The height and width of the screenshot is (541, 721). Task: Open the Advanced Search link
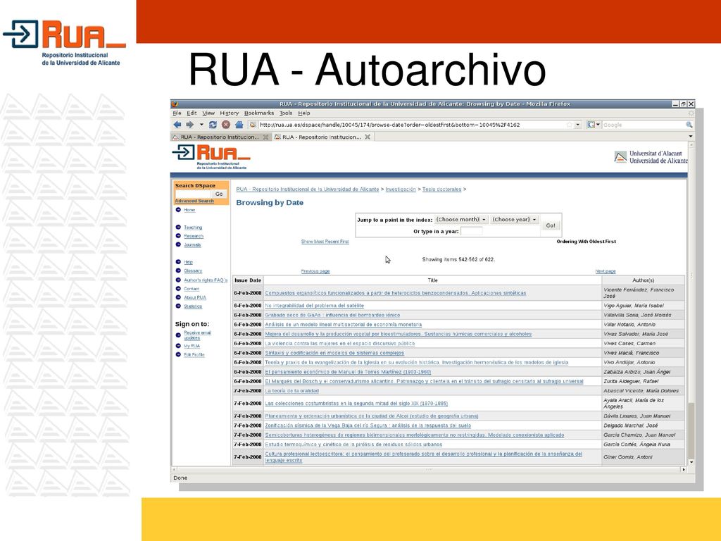click(x=194, y=201)
